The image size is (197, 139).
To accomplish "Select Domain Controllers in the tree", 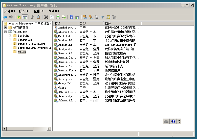I will coord(32,44).
